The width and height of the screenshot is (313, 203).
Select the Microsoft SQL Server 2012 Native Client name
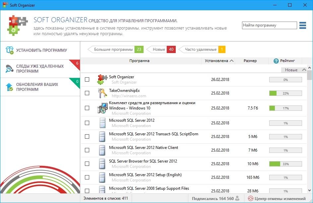pos(144,148)
